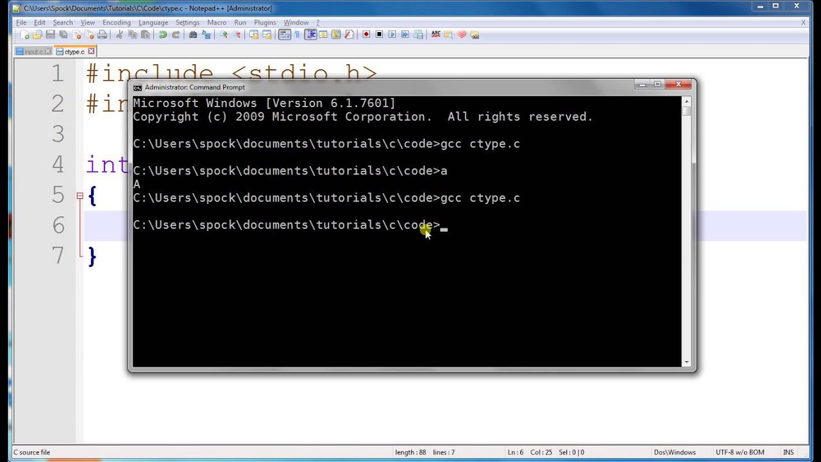Minimize the Command Prompt window
This screenshot has width=821, height=462.
tap(643, 84)
